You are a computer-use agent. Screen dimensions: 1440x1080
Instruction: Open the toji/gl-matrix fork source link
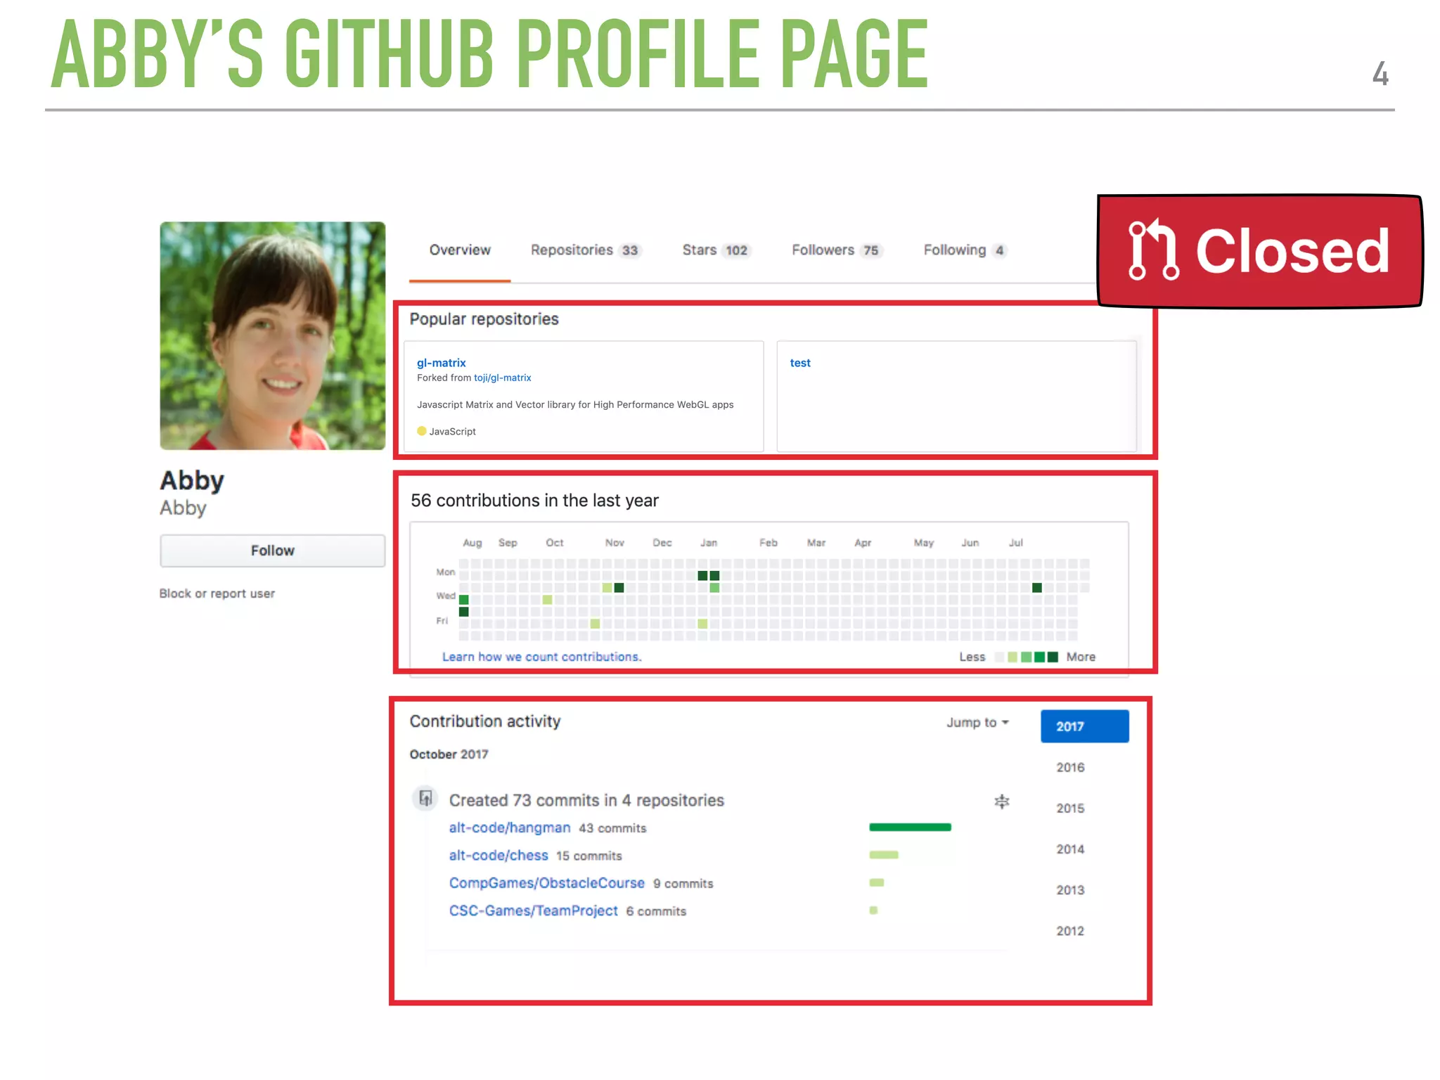[503, 378]
